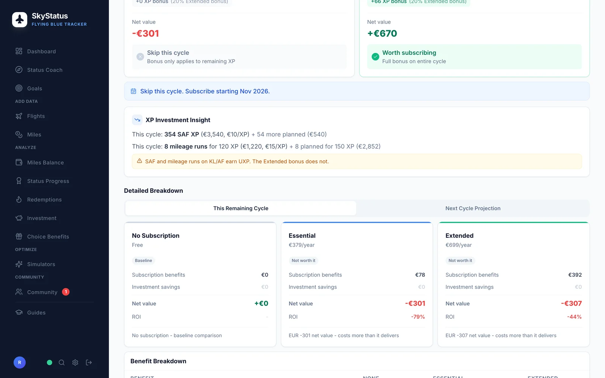Open the Dashboard icon in sidebar
605x378 pixels.
[x=19, y=51]
